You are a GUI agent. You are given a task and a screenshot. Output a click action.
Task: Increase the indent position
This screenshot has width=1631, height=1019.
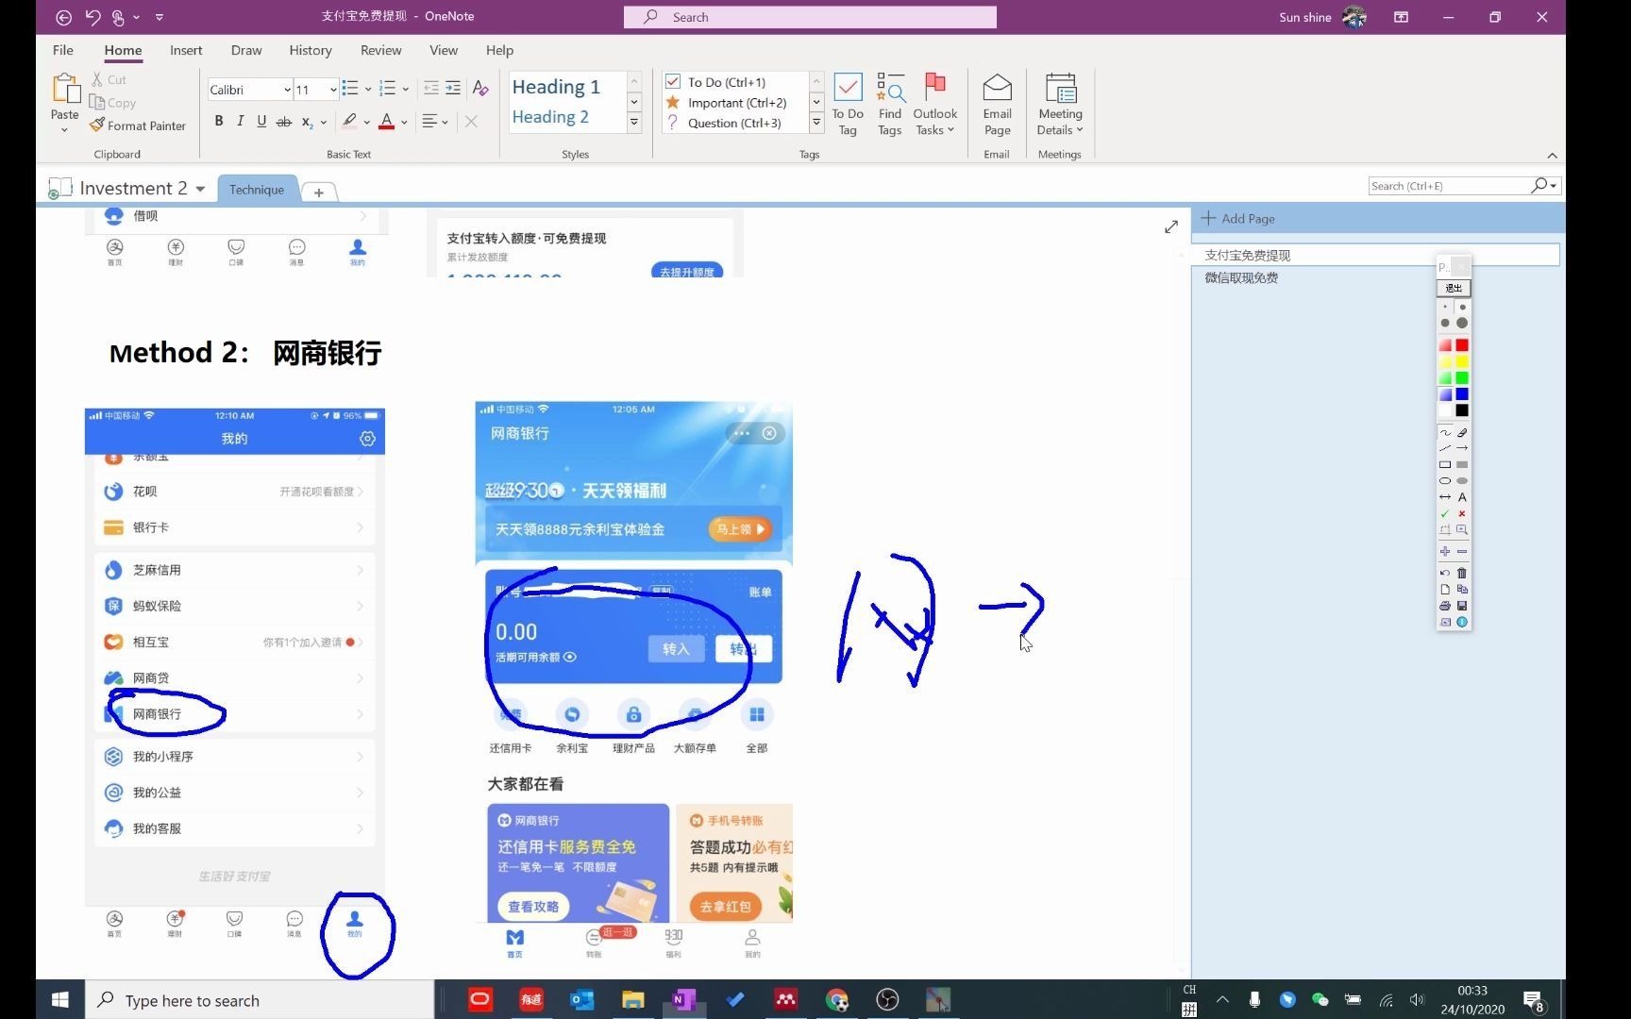tap(453, 89)
